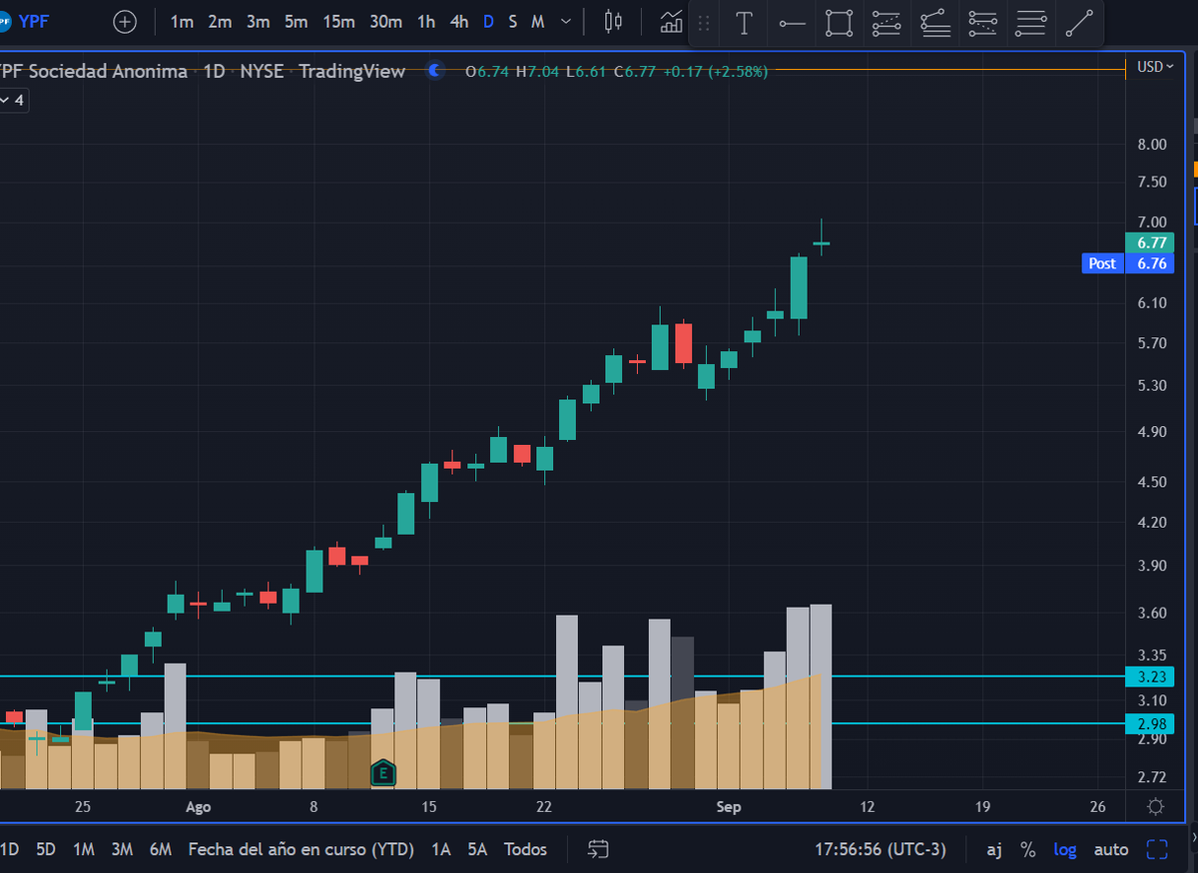The image size is (1198, 873).
Task: Click the 6.77 current price label
Action: pyautogui.click(x=1149, y=242)
